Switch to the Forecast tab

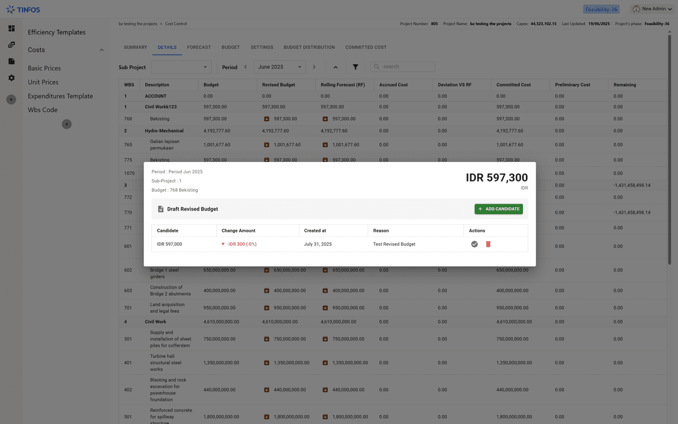click(198, 47)
